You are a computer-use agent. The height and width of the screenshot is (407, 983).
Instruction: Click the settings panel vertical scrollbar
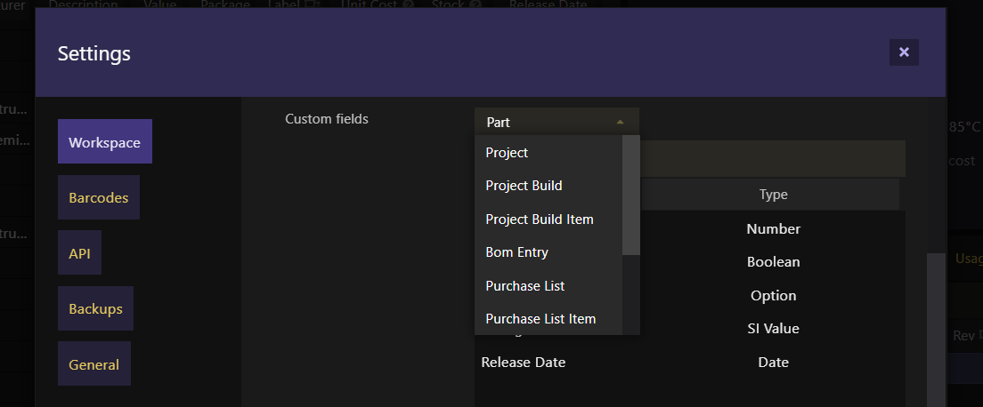[x=936, y=330]
